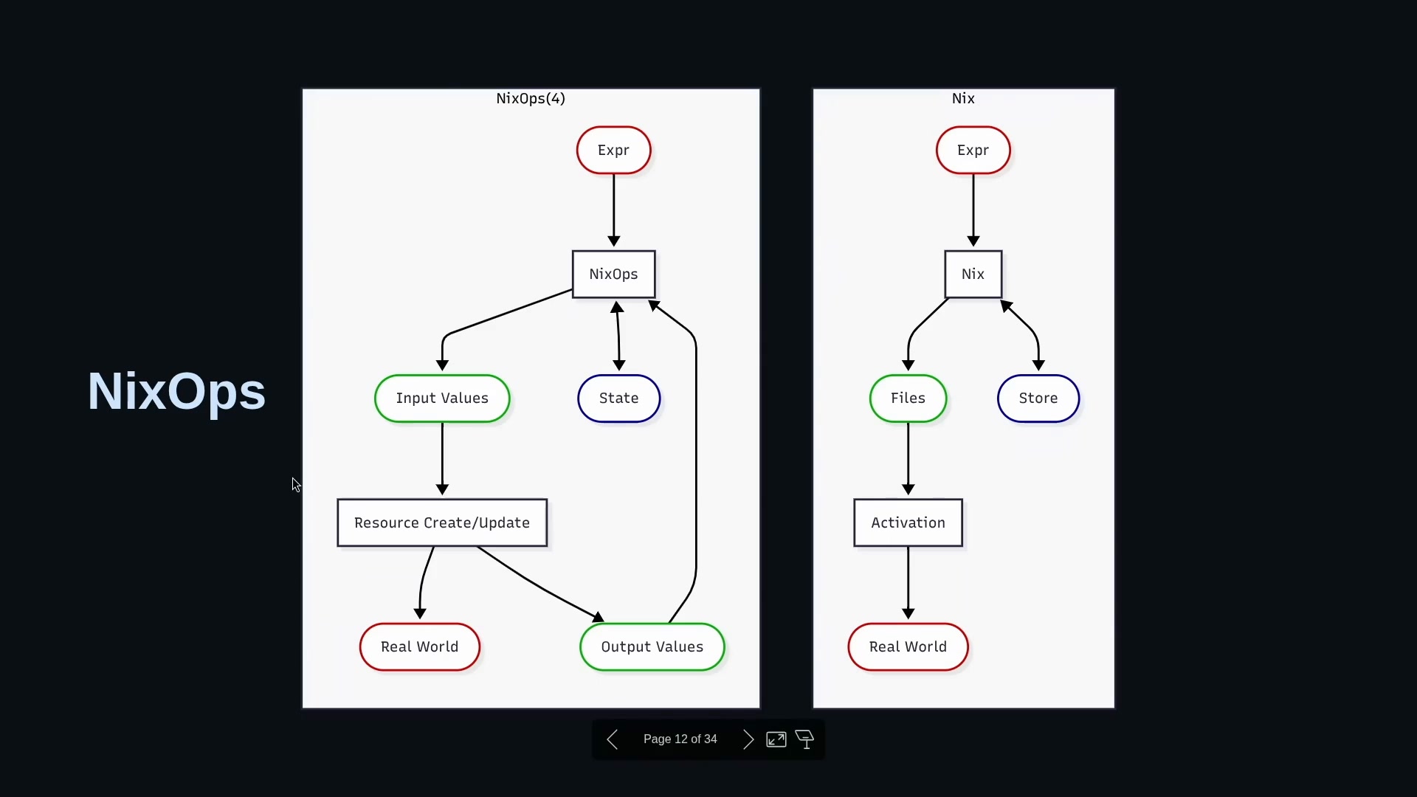Select the Activation box
This screenshot has width=1417, height=797.
coord(908,523)
